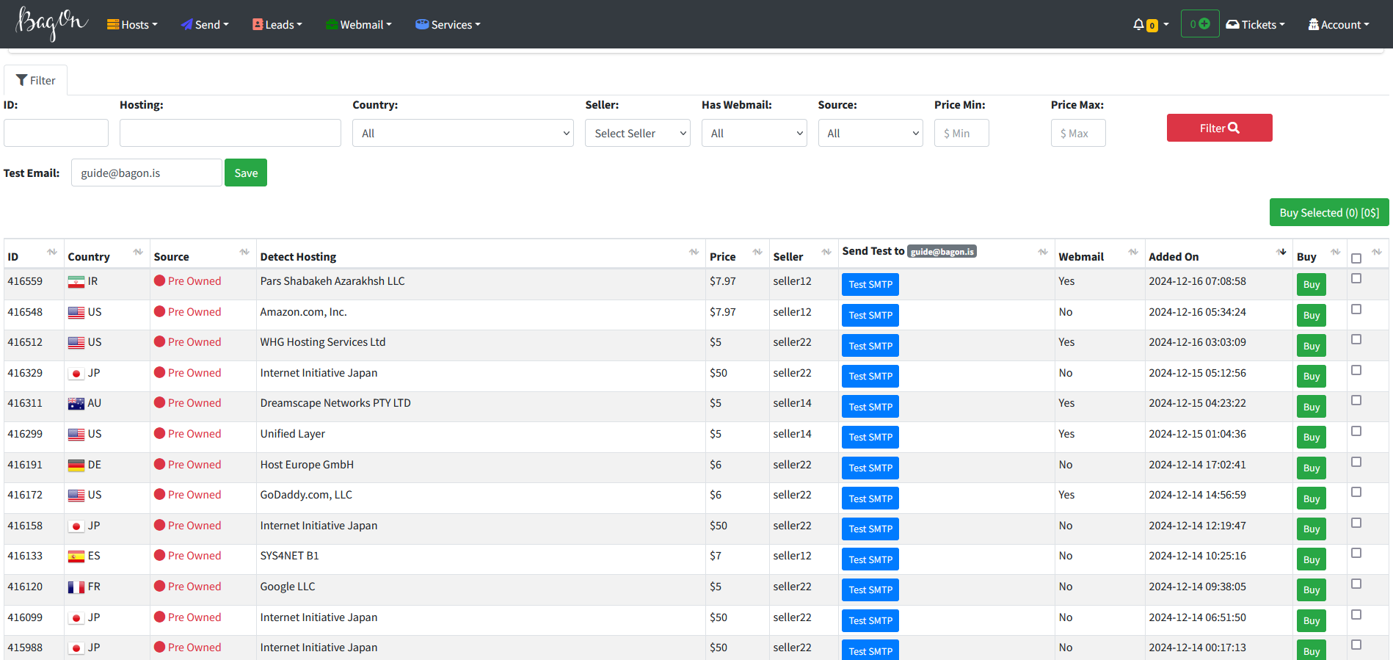
Task: Click the Price Max field
Action: pyautogui.click(x=1078, y=133)
